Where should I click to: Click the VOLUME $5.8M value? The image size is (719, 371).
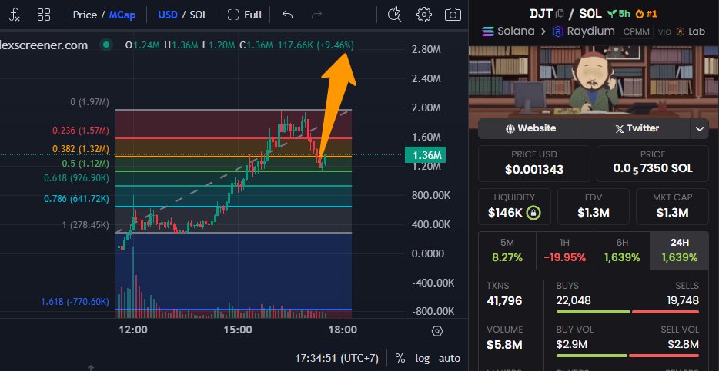point(504,344)
